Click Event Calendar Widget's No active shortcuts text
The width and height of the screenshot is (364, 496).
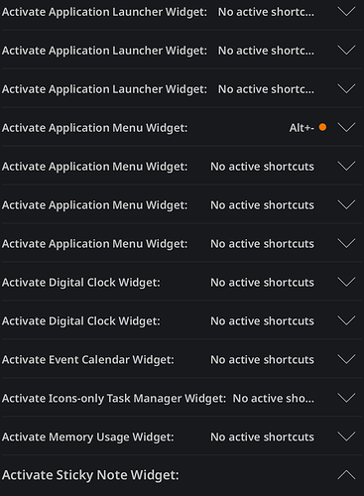[x=262, y=360]
